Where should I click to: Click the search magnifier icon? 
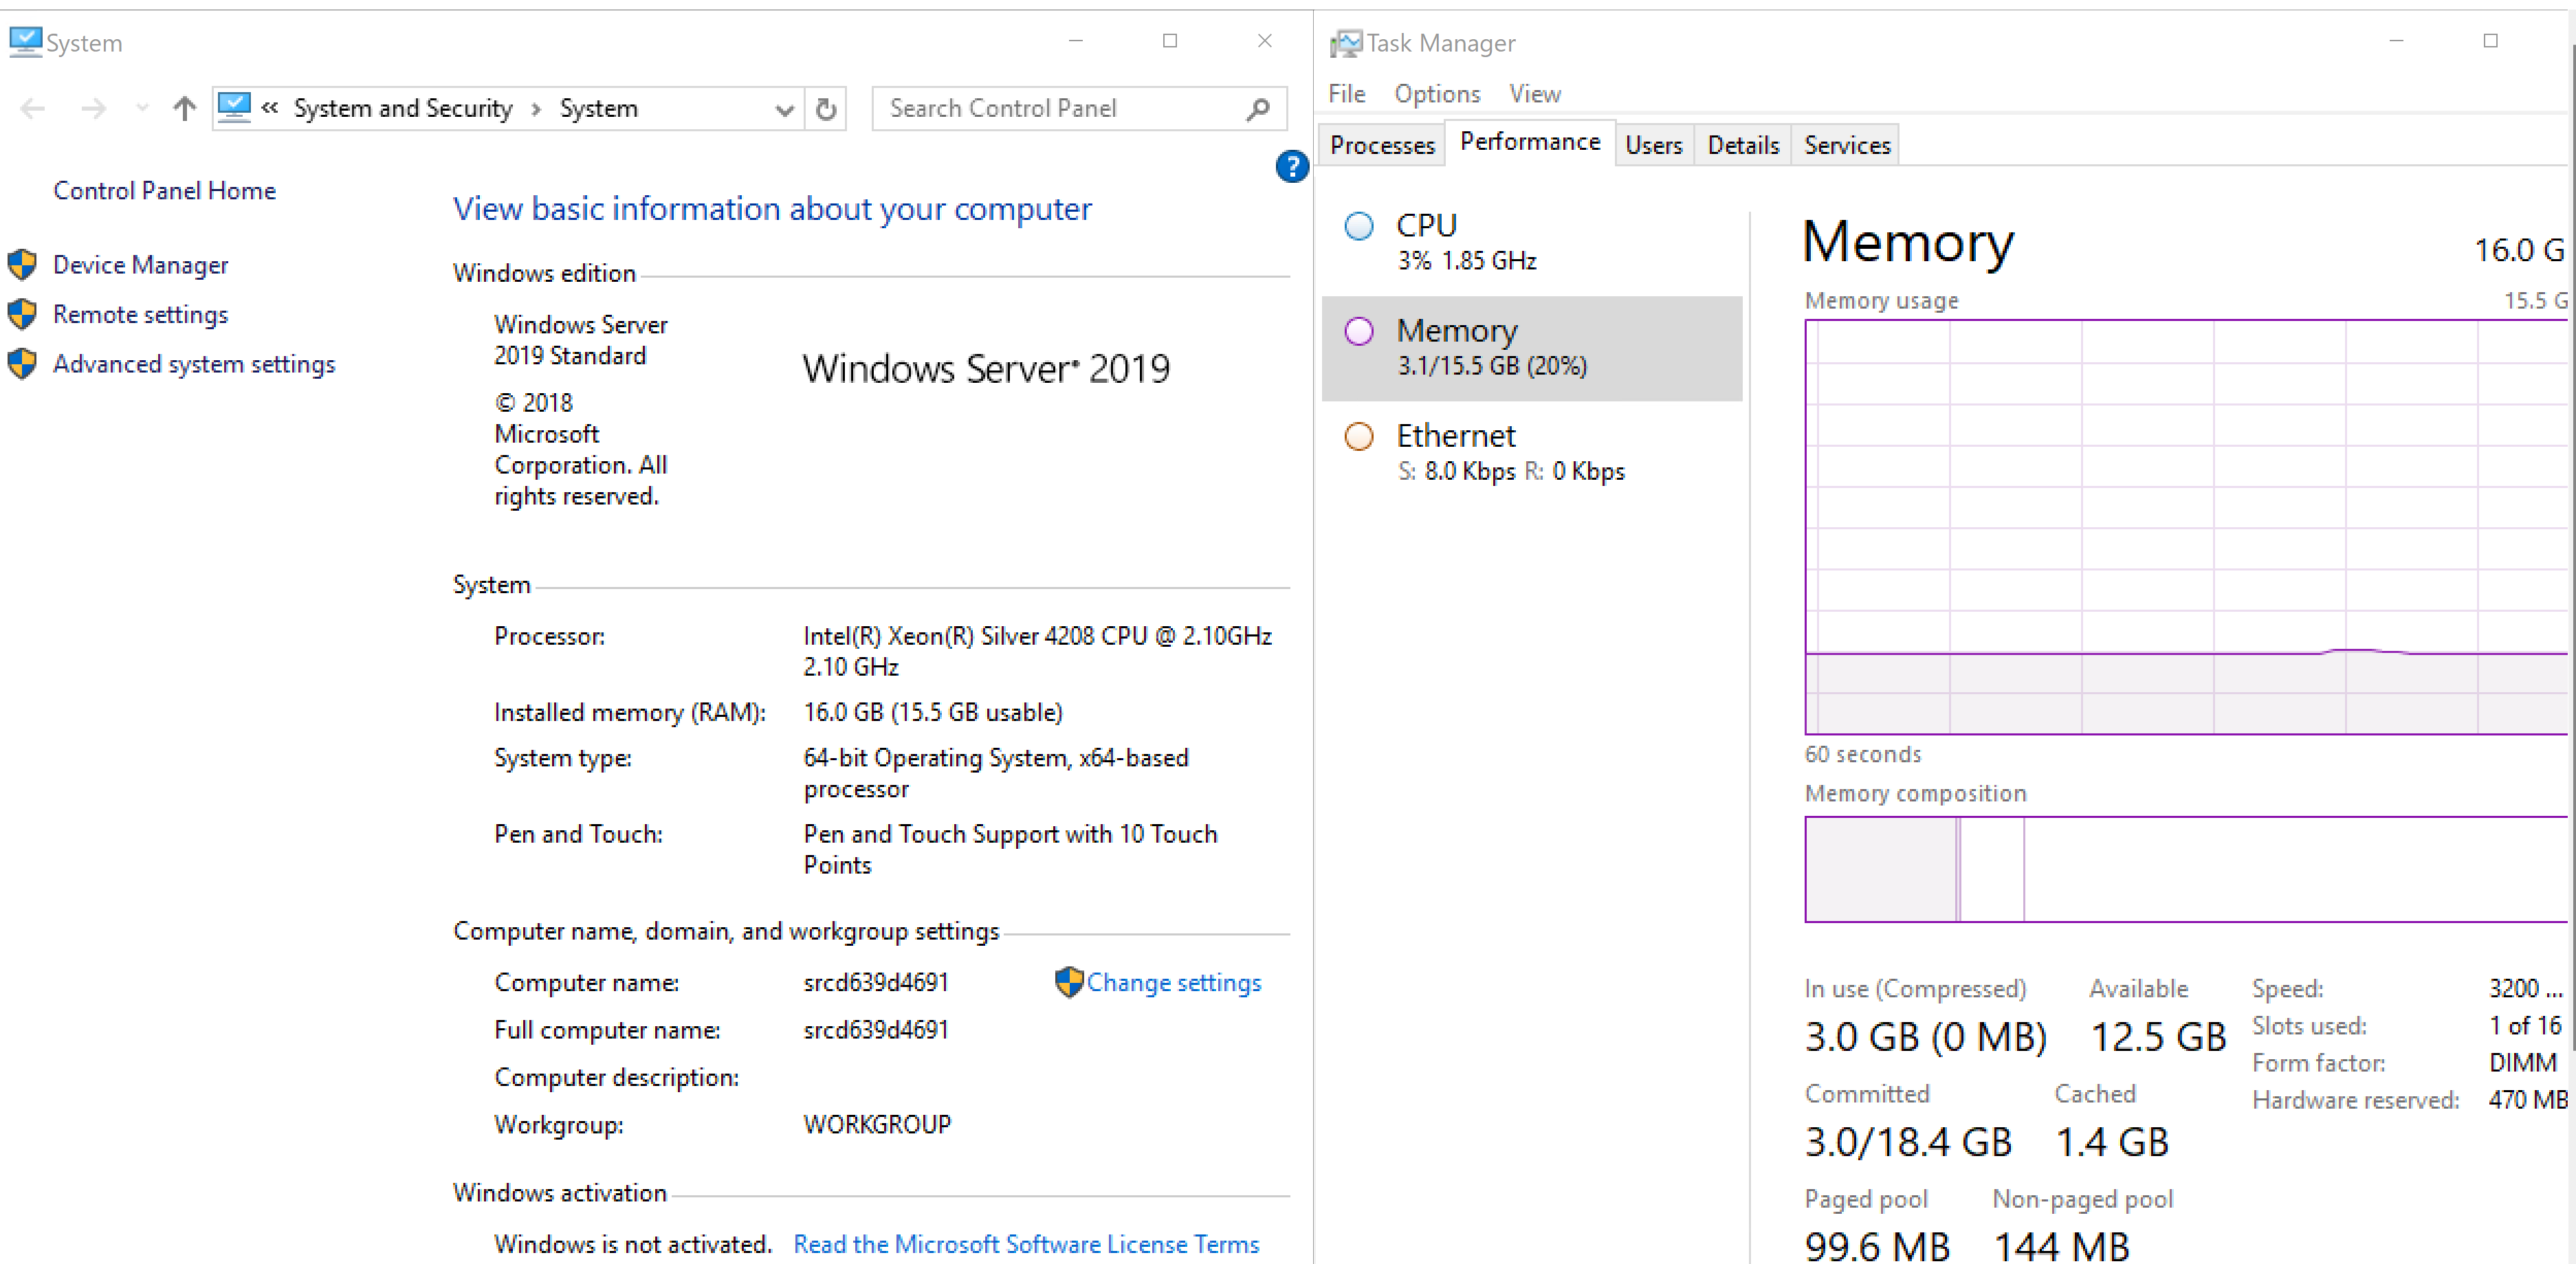point(1258,108)
